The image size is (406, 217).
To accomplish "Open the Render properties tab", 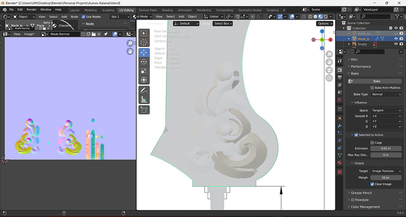I will (340, 70).
